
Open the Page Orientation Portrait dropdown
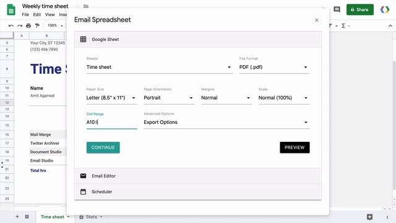(x=169, y=98)
